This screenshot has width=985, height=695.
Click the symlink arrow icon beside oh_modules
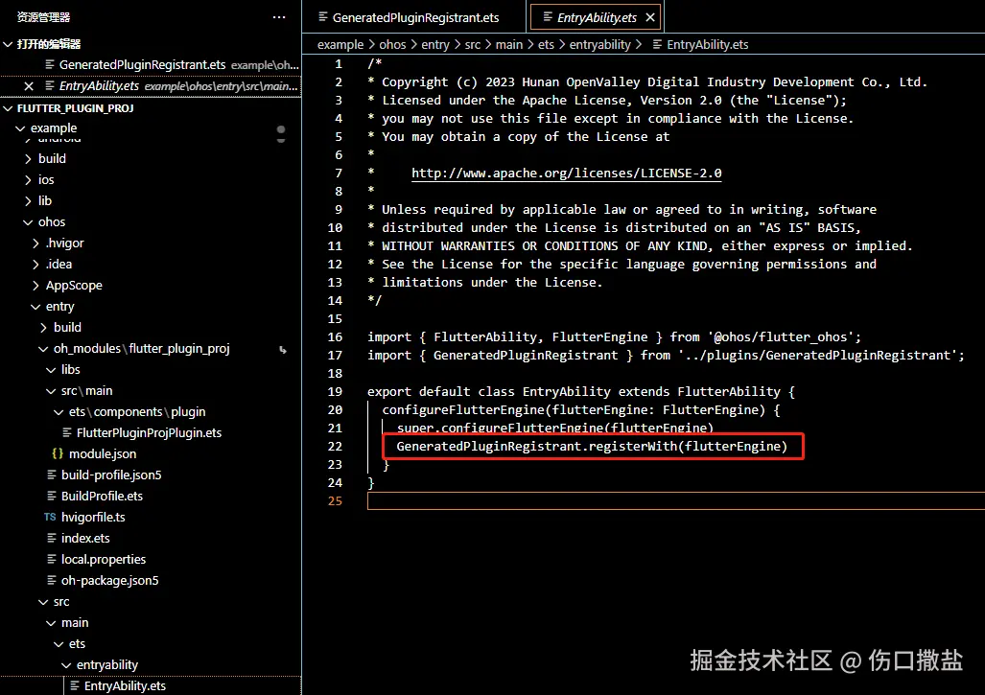[283, 350]
